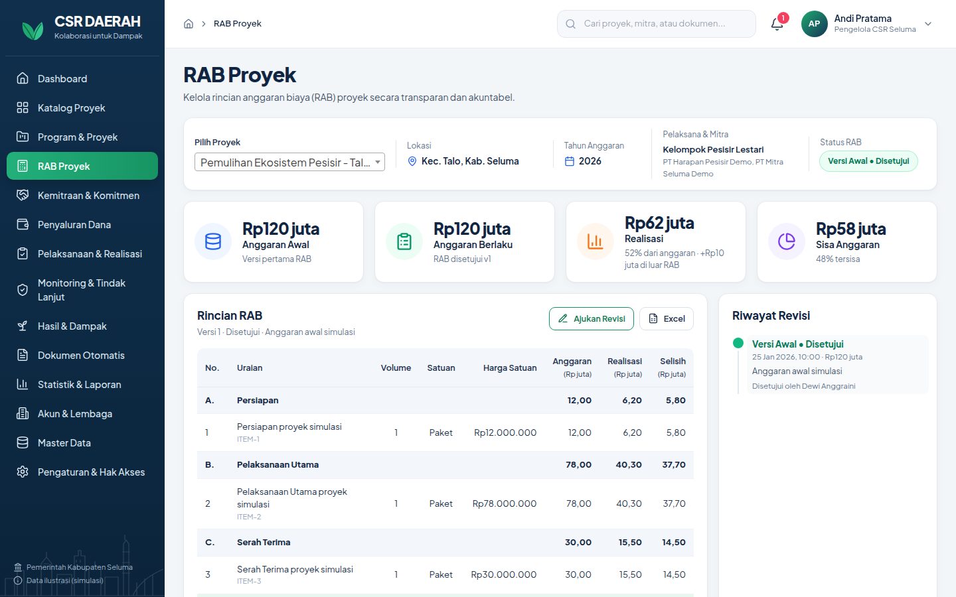Open Akun & Lembaga section

click(82, 413)
